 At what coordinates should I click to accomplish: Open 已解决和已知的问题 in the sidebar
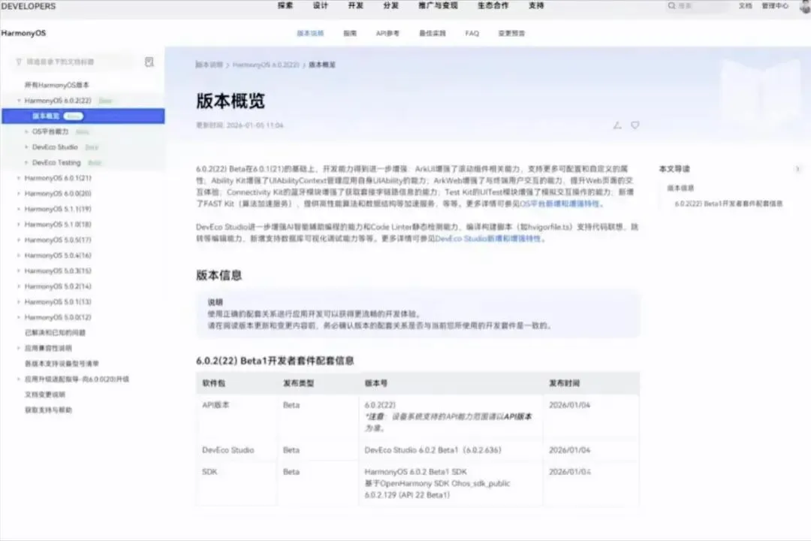tap(55, 333)
